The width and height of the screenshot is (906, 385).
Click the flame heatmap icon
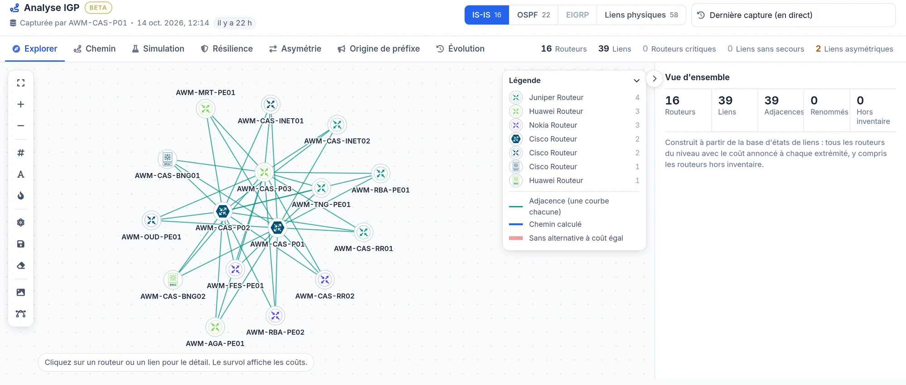tap(21, 196)
